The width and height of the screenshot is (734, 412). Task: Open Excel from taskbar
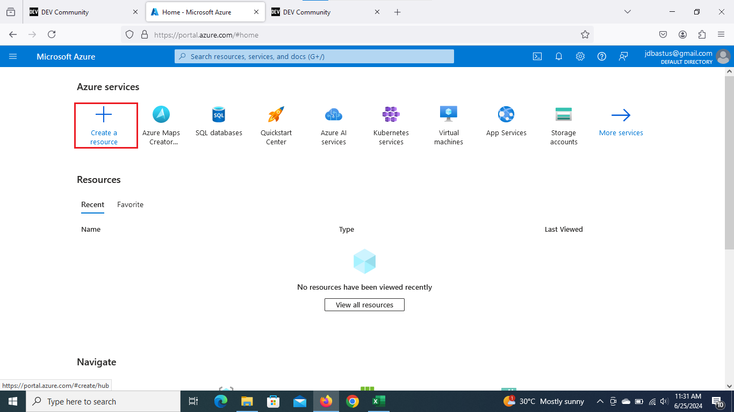(x=378, y=401)
